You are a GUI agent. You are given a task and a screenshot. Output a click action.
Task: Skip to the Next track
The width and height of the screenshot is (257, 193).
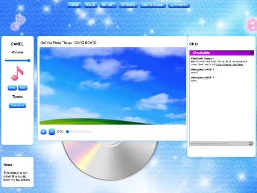(23, 88)
